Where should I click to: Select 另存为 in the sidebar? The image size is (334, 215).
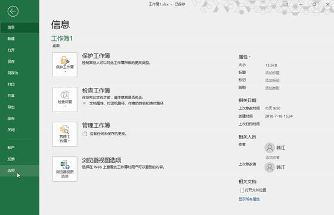click(20, 73)
